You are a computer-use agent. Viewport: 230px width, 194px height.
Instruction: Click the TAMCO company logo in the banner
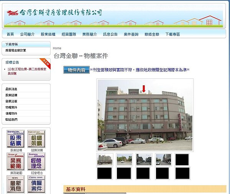click(x=13, y=13)
